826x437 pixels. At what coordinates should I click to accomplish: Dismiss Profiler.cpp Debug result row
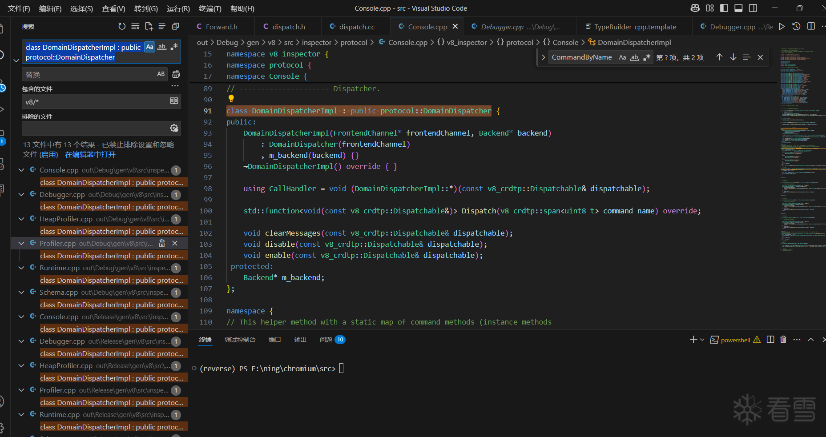(175, 243)
